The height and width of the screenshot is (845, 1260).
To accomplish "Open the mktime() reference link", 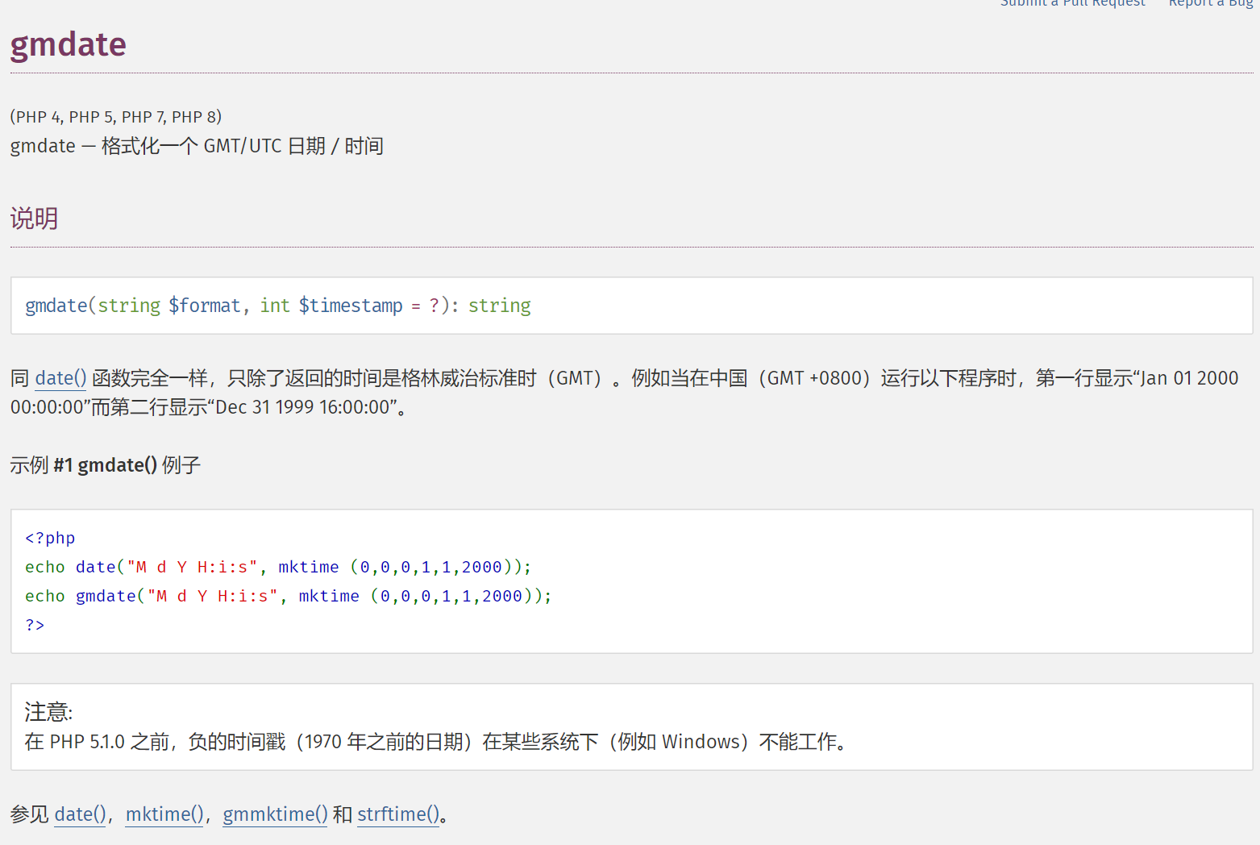I will click(164, 814).
